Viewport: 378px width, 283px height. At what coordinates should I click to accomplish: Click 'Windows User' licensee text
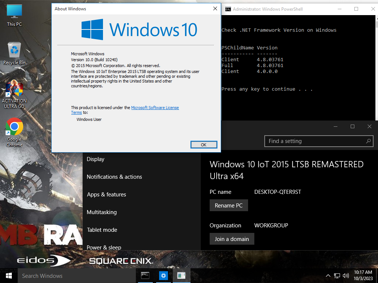pos(89,119)
